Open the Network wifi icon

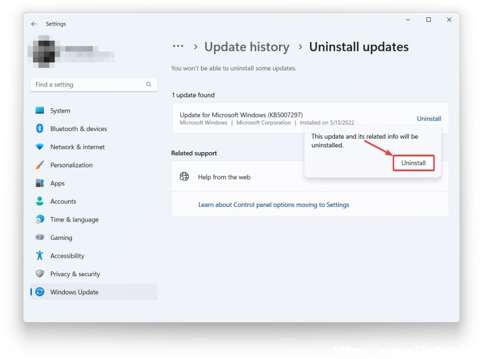pos(40,146)
